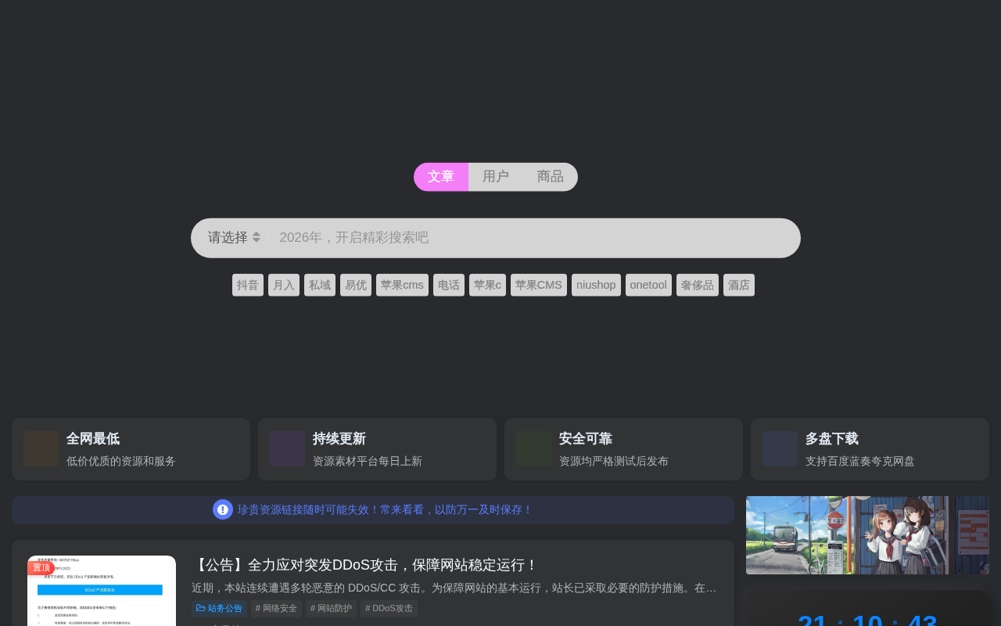Select the 用户 search type
Viewport: 1001px width, 626px height.
coord(496,177)
